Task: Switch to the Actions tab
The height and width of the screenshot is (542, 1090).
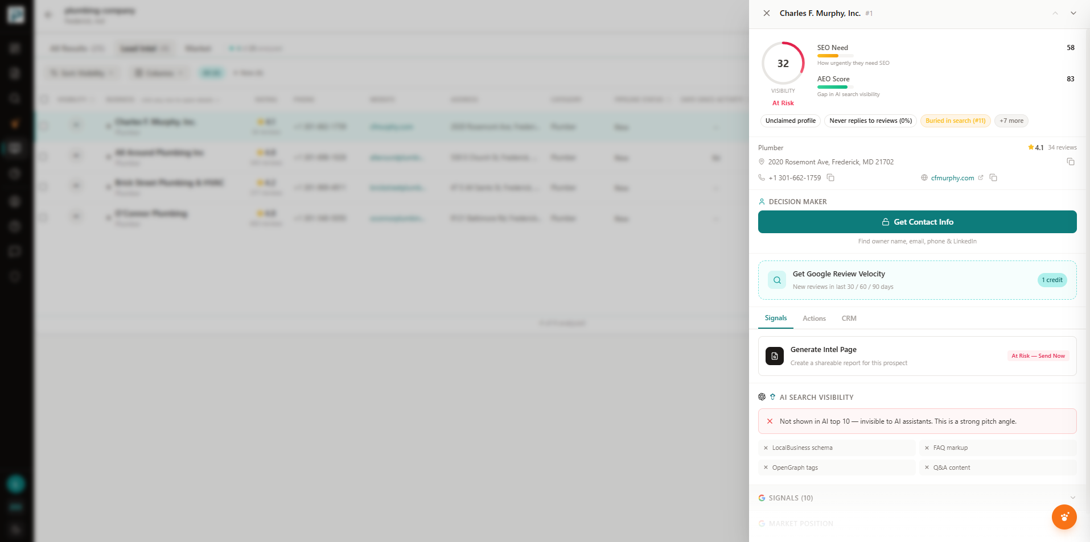Action: click(813, 318)
